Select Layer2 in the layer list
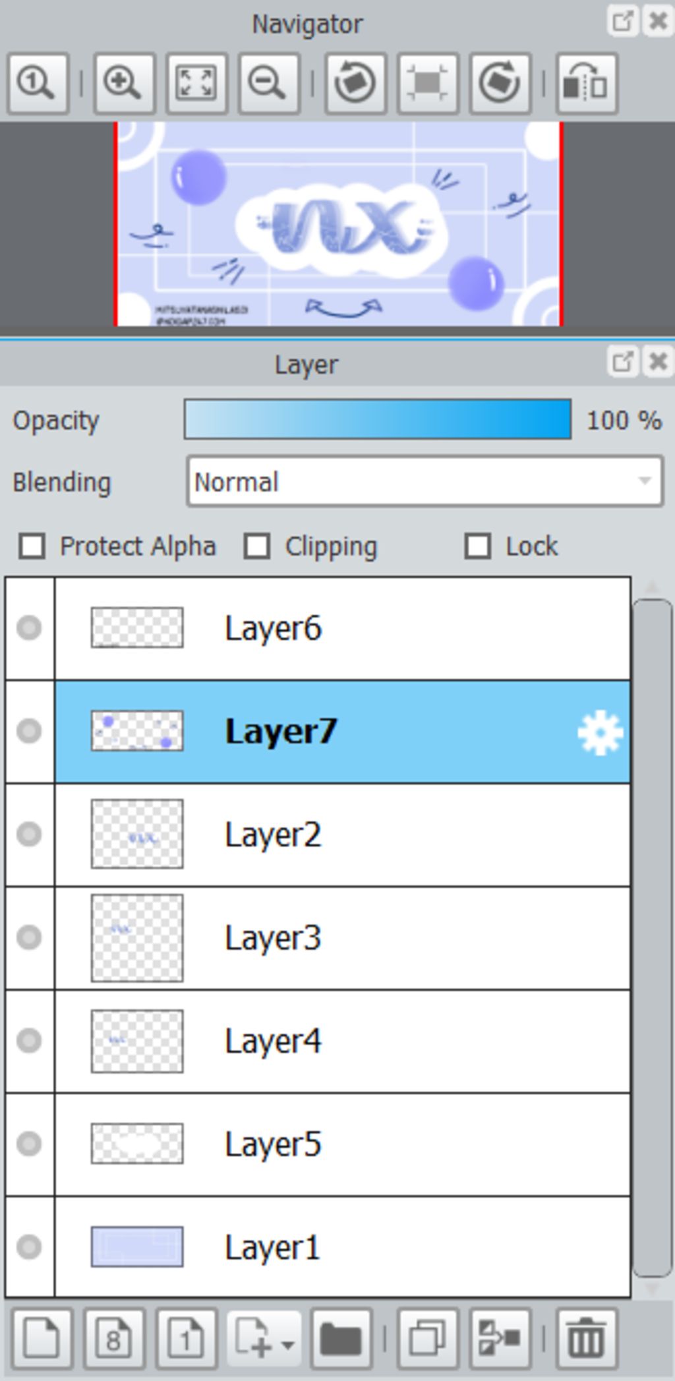Viewport: 675px width, 1381px height. (343, 835)
